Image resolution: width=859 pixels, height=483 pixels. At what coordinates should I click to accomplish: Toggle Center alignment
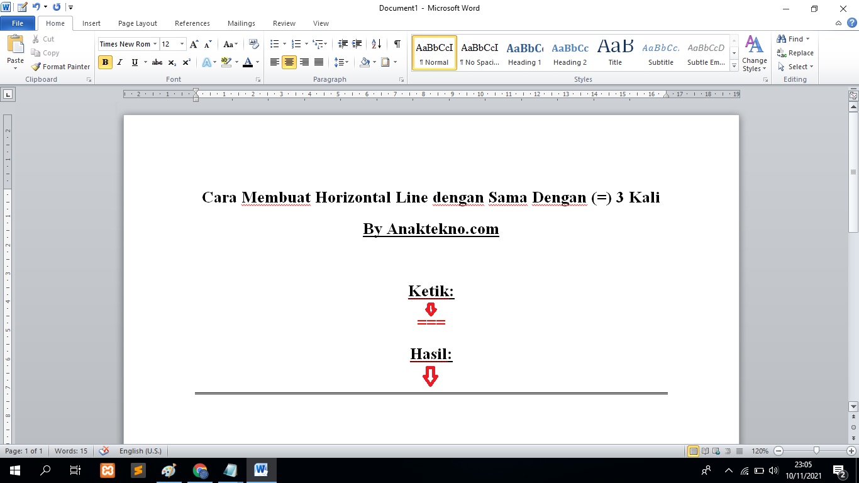point(289,62)
